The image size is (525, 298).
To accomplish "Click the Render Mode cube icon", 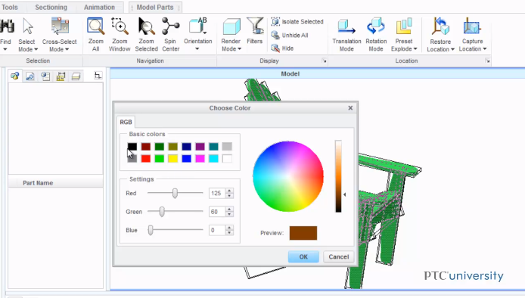I will pos(231,26).
